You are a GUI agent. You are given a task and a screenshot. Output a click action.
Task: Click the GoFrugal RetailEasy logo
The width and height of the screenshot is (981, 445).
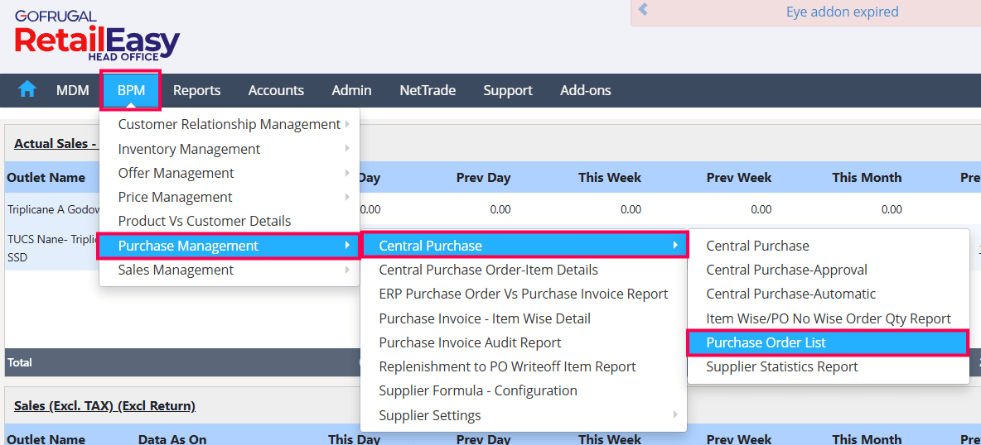coord(97,36)
